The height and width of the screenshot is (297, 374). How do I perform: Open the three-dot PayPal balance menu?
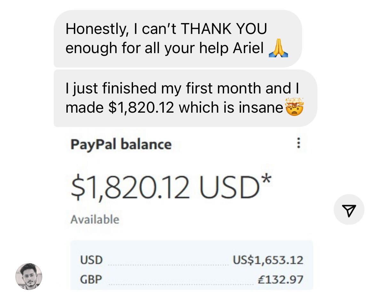pos(298,143)
